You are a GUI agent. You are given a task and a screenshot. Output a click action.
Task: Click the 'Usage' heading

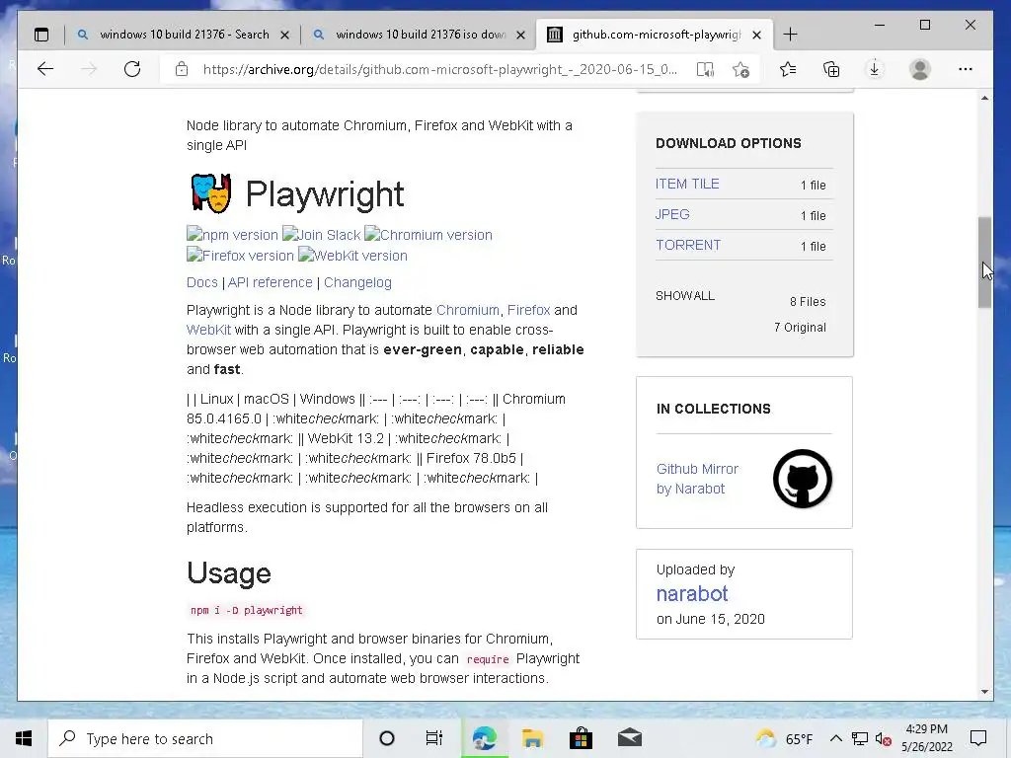229,573
